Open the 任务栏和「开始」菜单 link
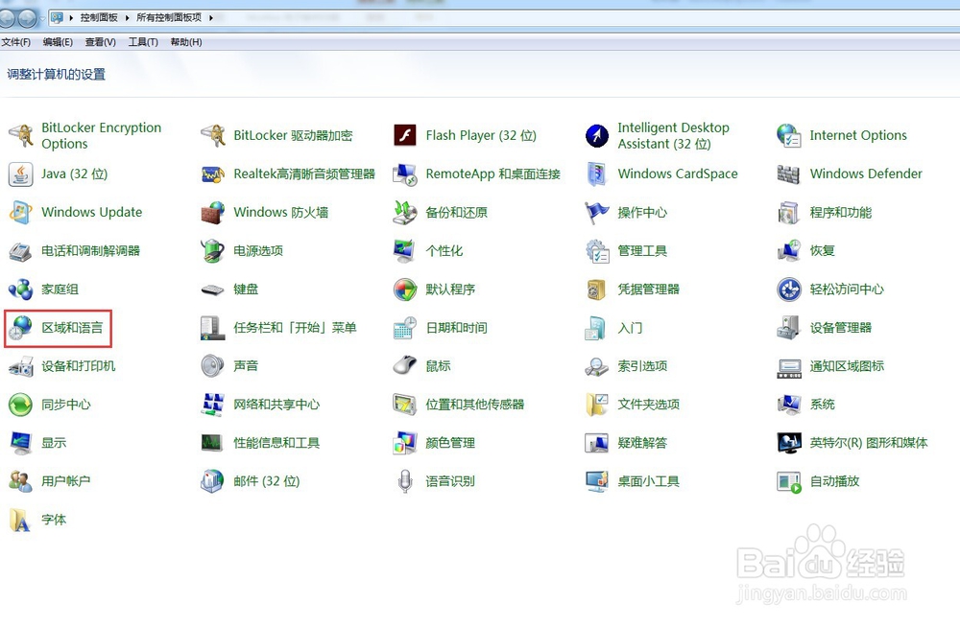 tap(295, 328)
